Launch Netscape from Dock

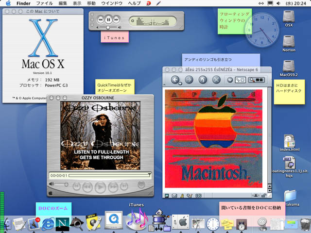[x=63, y=224]
